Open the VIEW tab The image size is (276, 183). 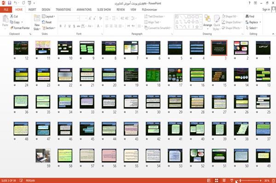tap(133, 10)
